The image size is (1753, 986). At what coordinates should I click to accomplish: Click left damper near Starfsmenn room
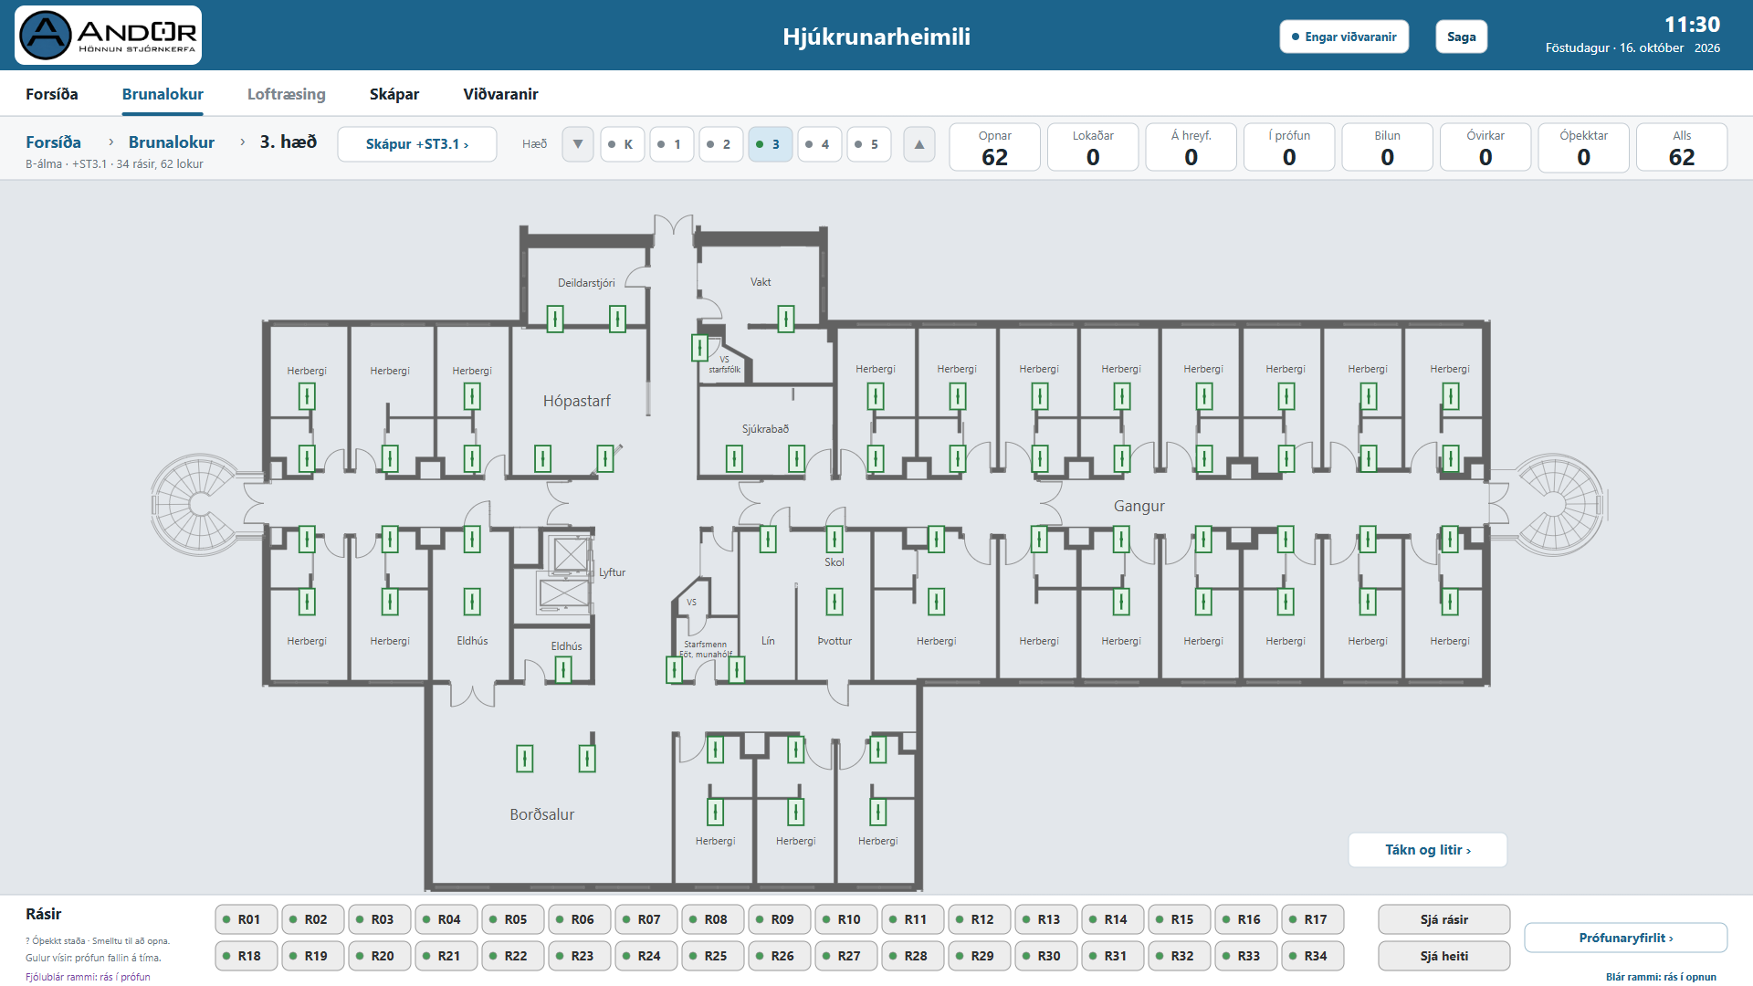pos(674,670)
